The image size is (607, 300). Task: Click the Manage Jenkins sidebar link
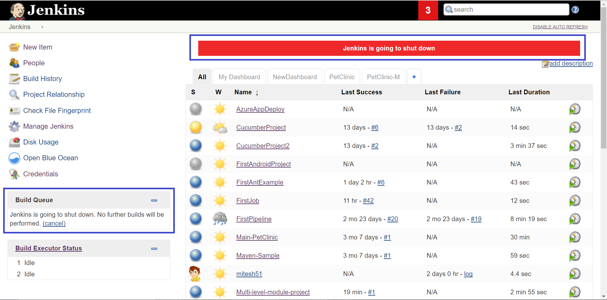(x=48, y=126)
